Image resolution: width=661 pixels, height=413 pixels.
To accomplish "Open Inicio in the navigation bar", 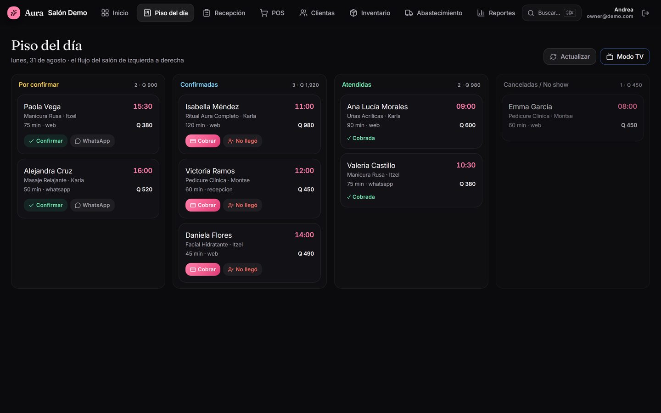I will click(115, 13).
